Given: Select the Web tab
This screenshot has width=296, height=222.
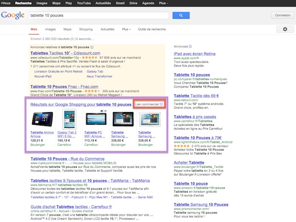Looking at the screenshot, I should click(x=34, y=29).
